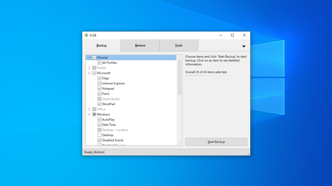Open the Tools tab
Image resolution: width=332 pixels, height=186 pixels.
(x=179, y=45)
